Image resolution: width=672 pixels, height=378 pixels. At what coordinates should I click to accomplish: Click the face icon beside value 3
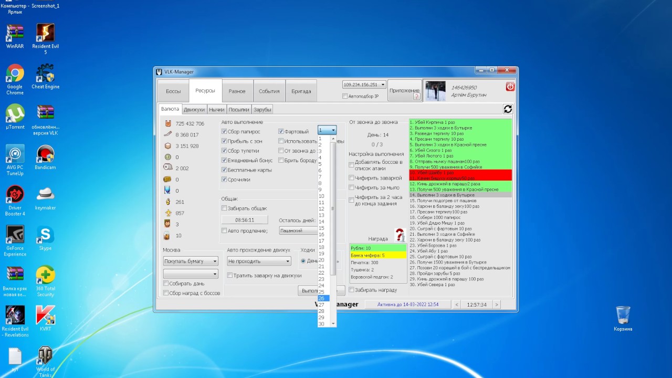coord(168,224)
